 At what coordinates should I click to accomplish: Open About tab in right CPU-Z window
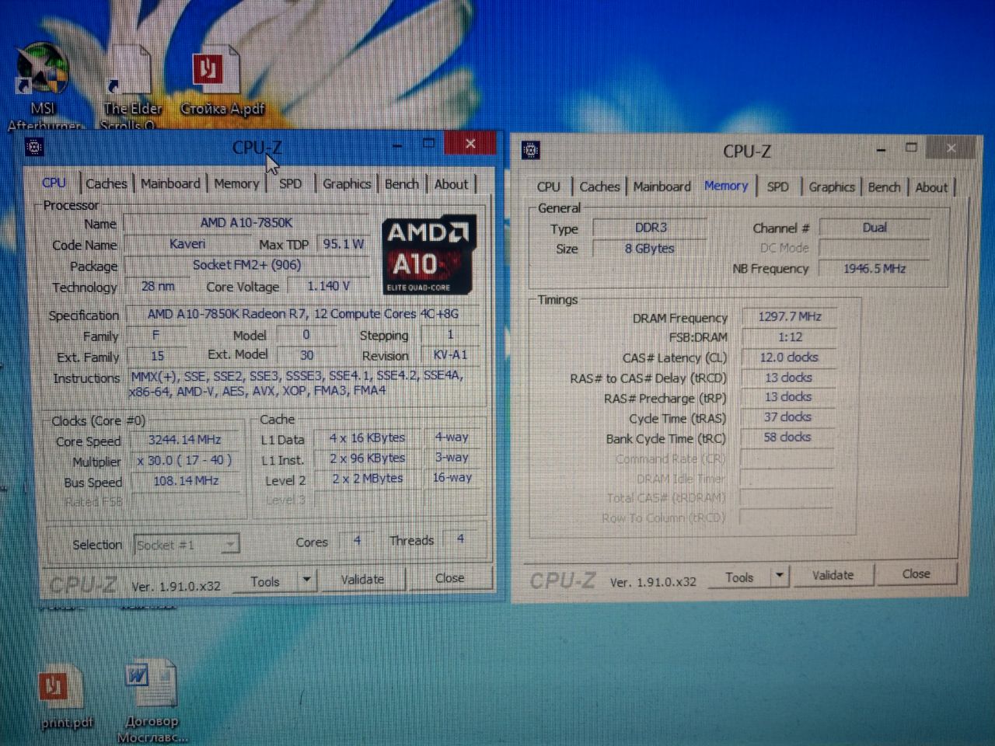(931, 186)
